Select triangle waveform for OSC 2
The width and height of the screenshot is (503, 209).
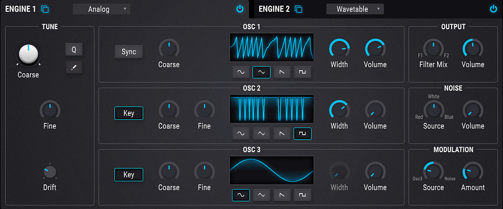click(x=261, y=134)
